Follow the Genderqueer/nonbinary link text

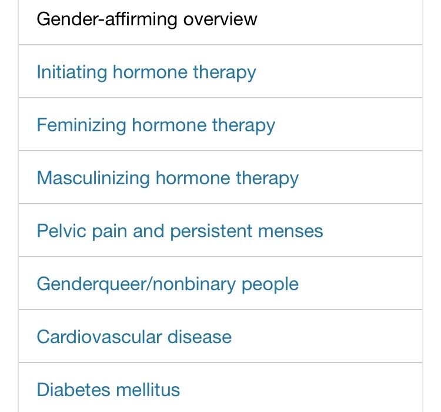point(136,284)
